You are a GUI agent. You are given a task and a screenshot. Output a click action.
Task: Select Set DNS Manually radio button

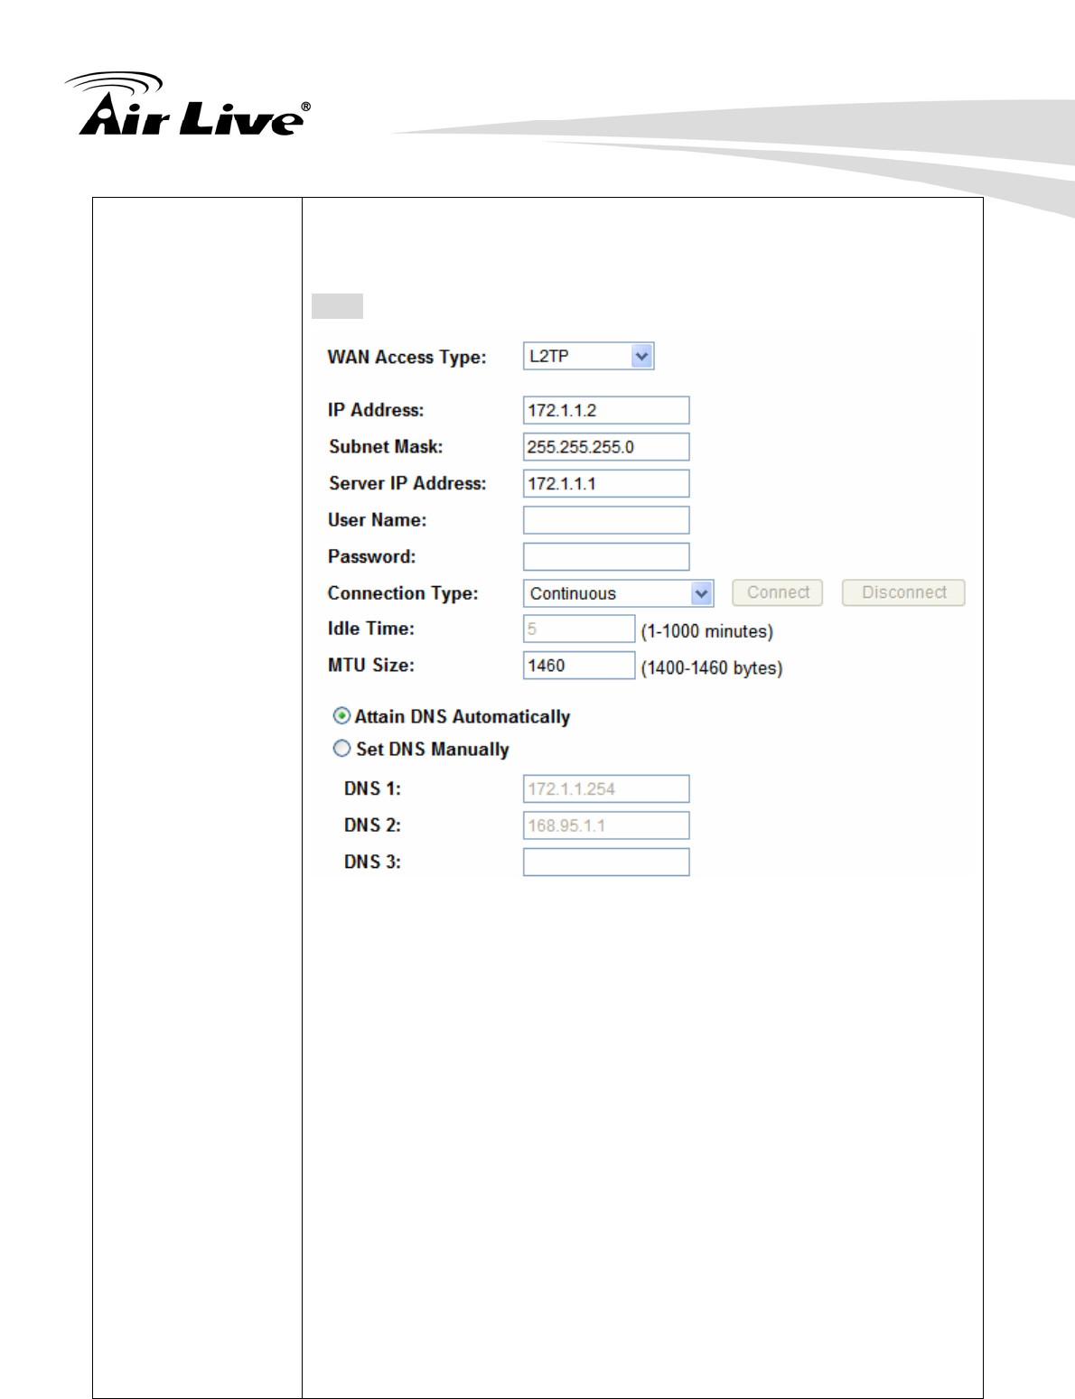[x=341, y=749]
